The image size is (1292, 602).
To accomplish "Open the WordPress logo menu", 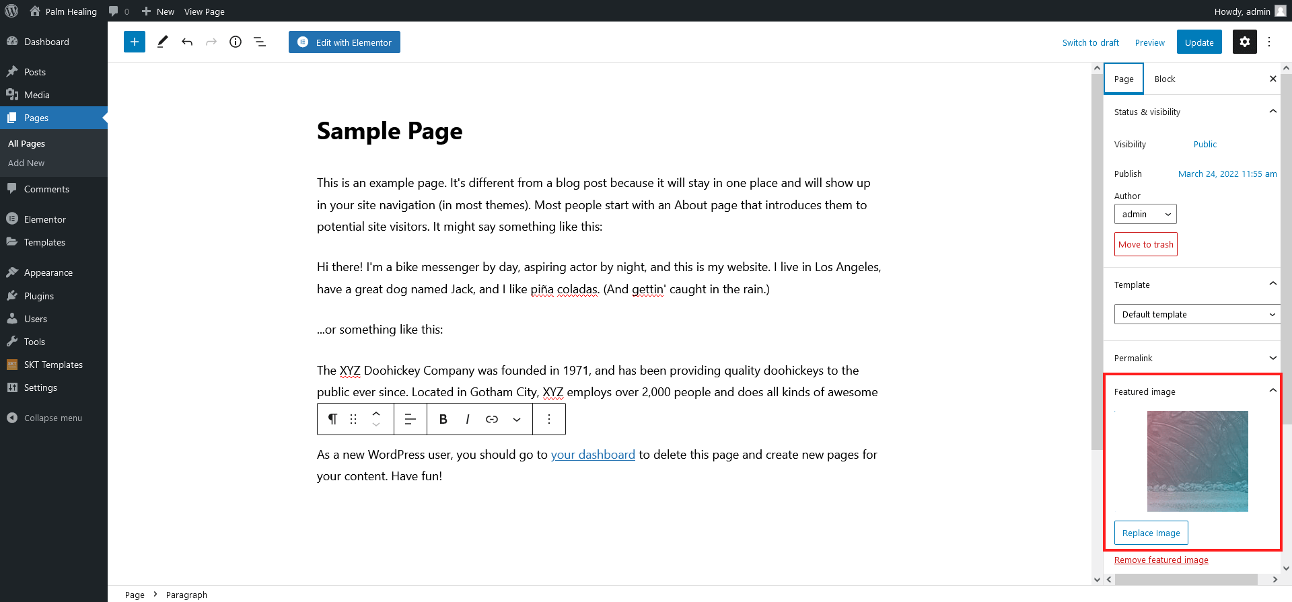I will pyautogui.click(x=11, y=11).
